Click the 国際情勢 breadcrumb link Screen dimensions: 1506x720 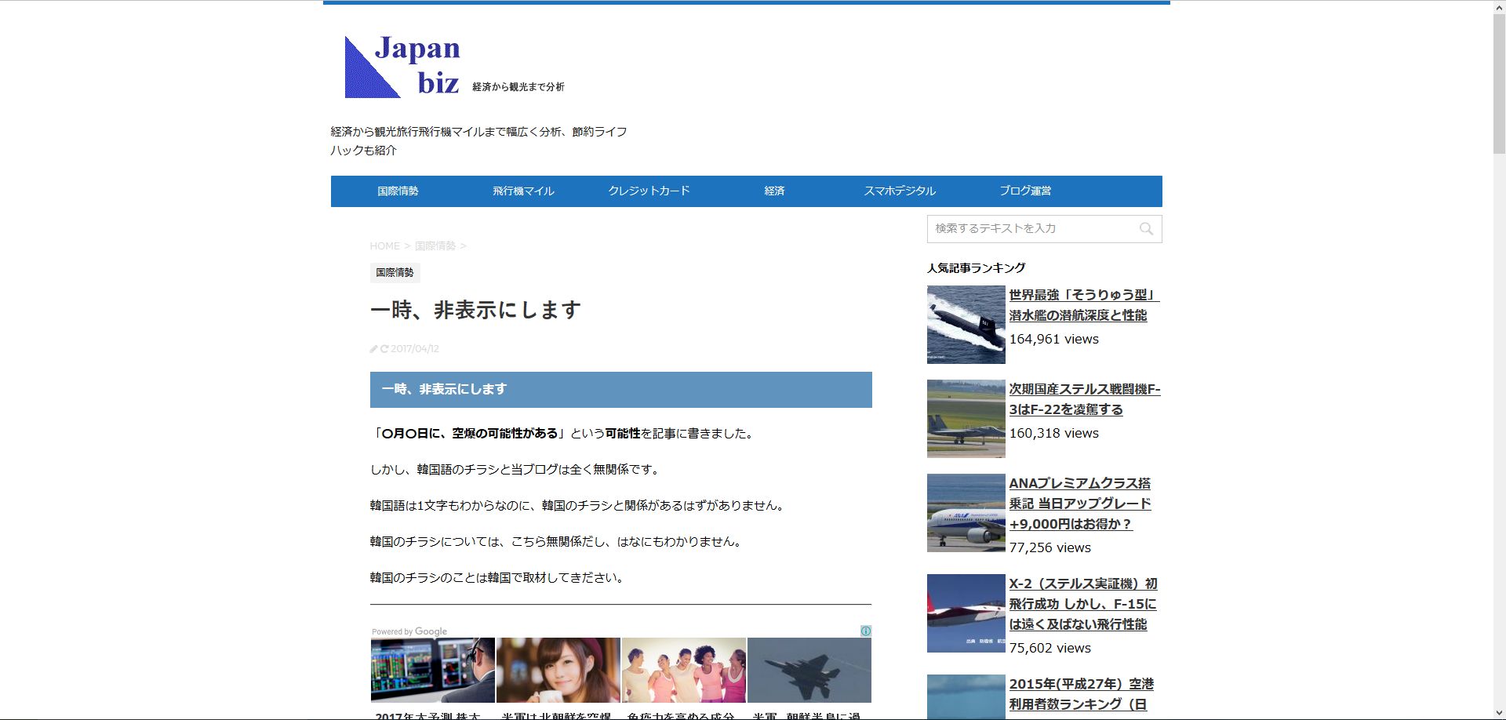(x=435, y=246)
